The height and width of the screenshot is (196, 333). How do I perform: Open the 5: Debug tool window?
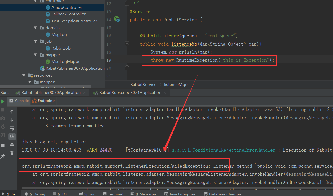point(35,194)
